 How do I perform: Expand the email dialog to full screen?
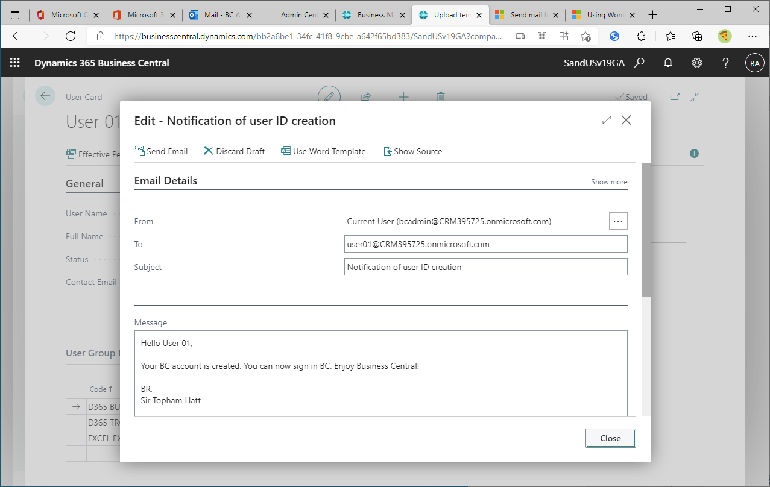pyautogui.click(x=607, y=120)
